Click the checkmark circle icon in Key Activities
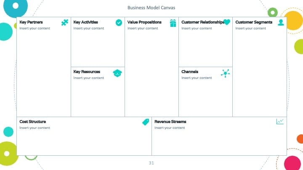 119,23
